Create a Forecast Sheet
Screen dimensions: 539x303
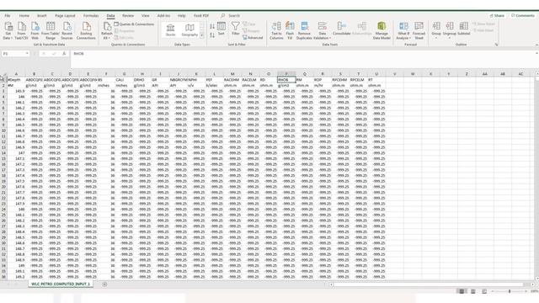pyautogui.click(x=419, y=30)
